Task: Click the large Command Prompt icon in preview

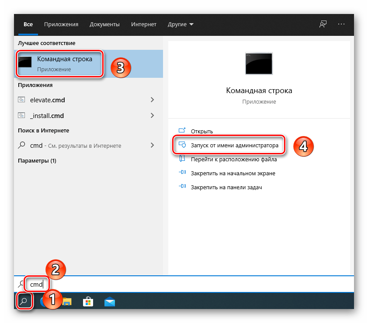Action: coord(259,64)
